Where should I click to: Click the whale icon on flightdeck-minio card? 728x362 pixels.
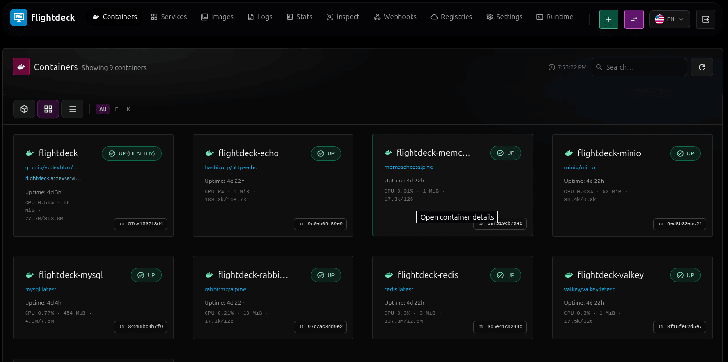(x=569, y=153)
